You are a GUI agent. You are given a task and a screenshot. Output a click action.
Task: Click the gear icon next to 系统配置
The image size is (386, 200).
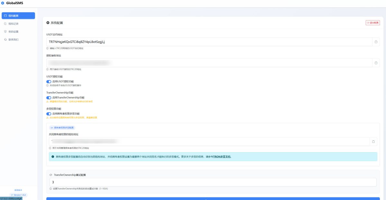[48, 23]
